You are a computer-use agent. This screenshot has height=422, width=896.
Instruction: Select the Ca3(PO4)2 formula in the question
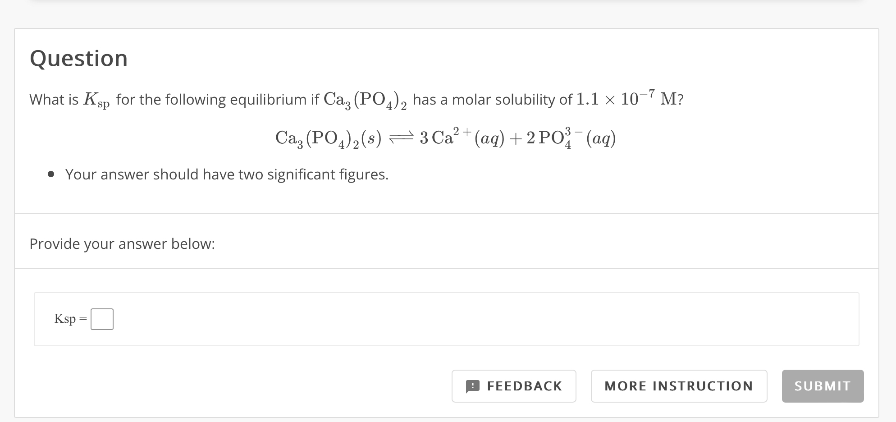366,99
